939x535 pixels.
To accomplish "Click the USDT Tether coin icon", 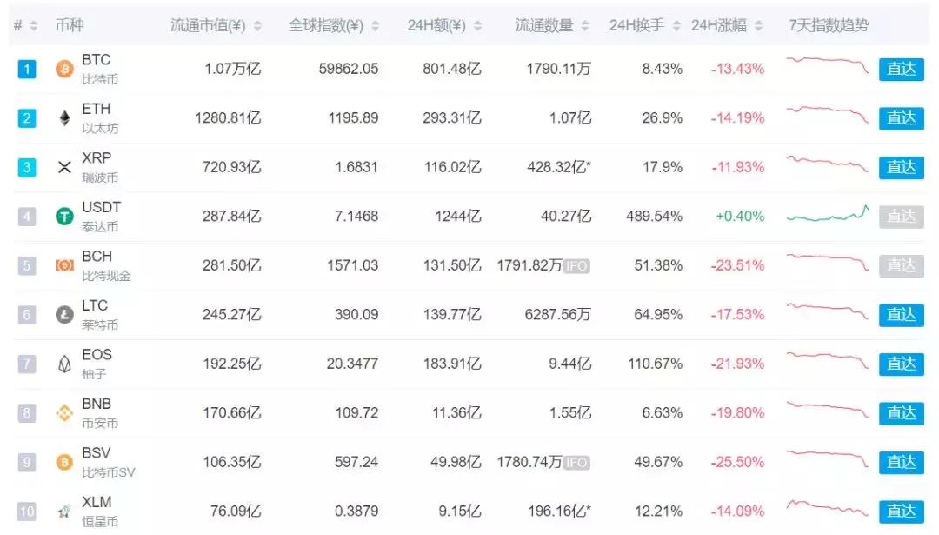I will click(x=63, y=216).
